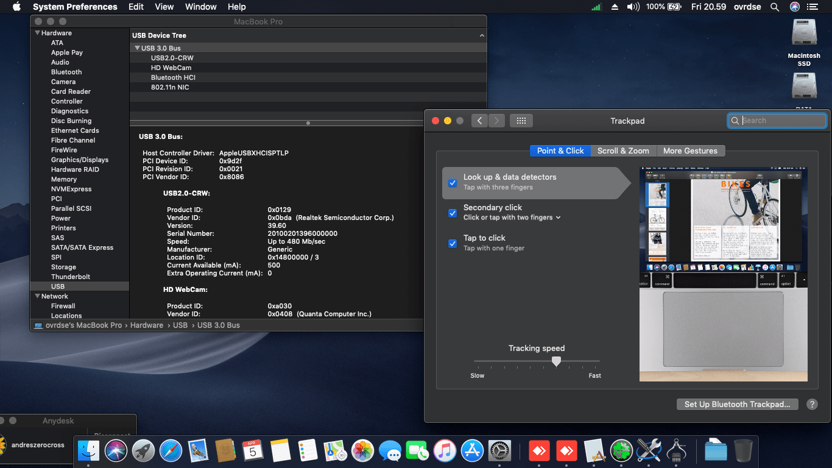Open the Secondary click gesture dropdown

pos(512,218)
